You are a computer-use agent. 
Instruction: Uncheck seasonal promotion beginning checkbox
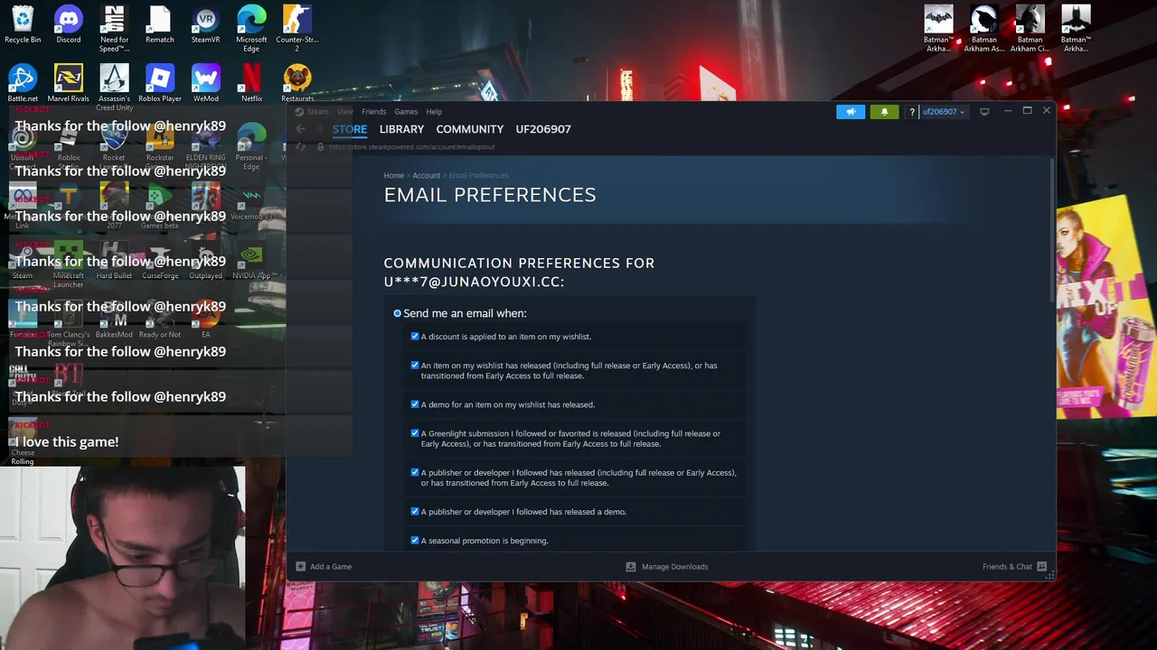pos(415,540)
